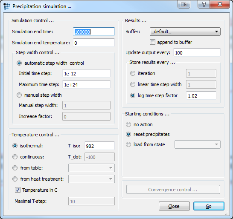Click the T_iso temperature field
Viewport: 233px width, 219px height.
click(x=99, y=146)
